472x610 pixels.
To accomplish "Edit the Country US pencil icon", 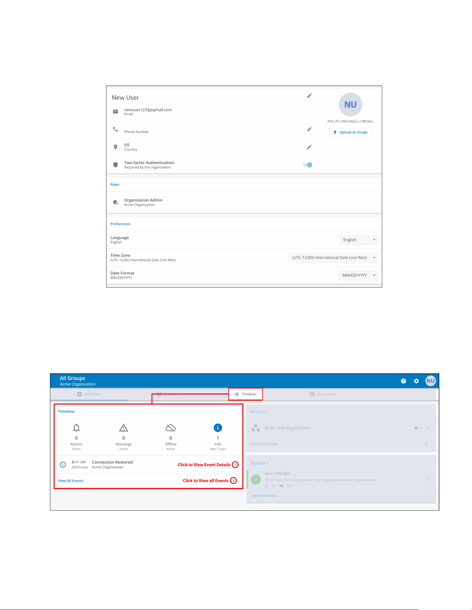I will tap(309, 147).
